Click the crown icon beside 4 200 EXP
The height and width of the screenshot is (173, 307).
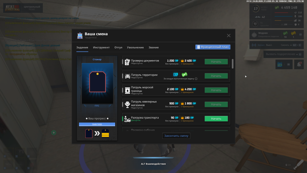(x=182, y=89)
